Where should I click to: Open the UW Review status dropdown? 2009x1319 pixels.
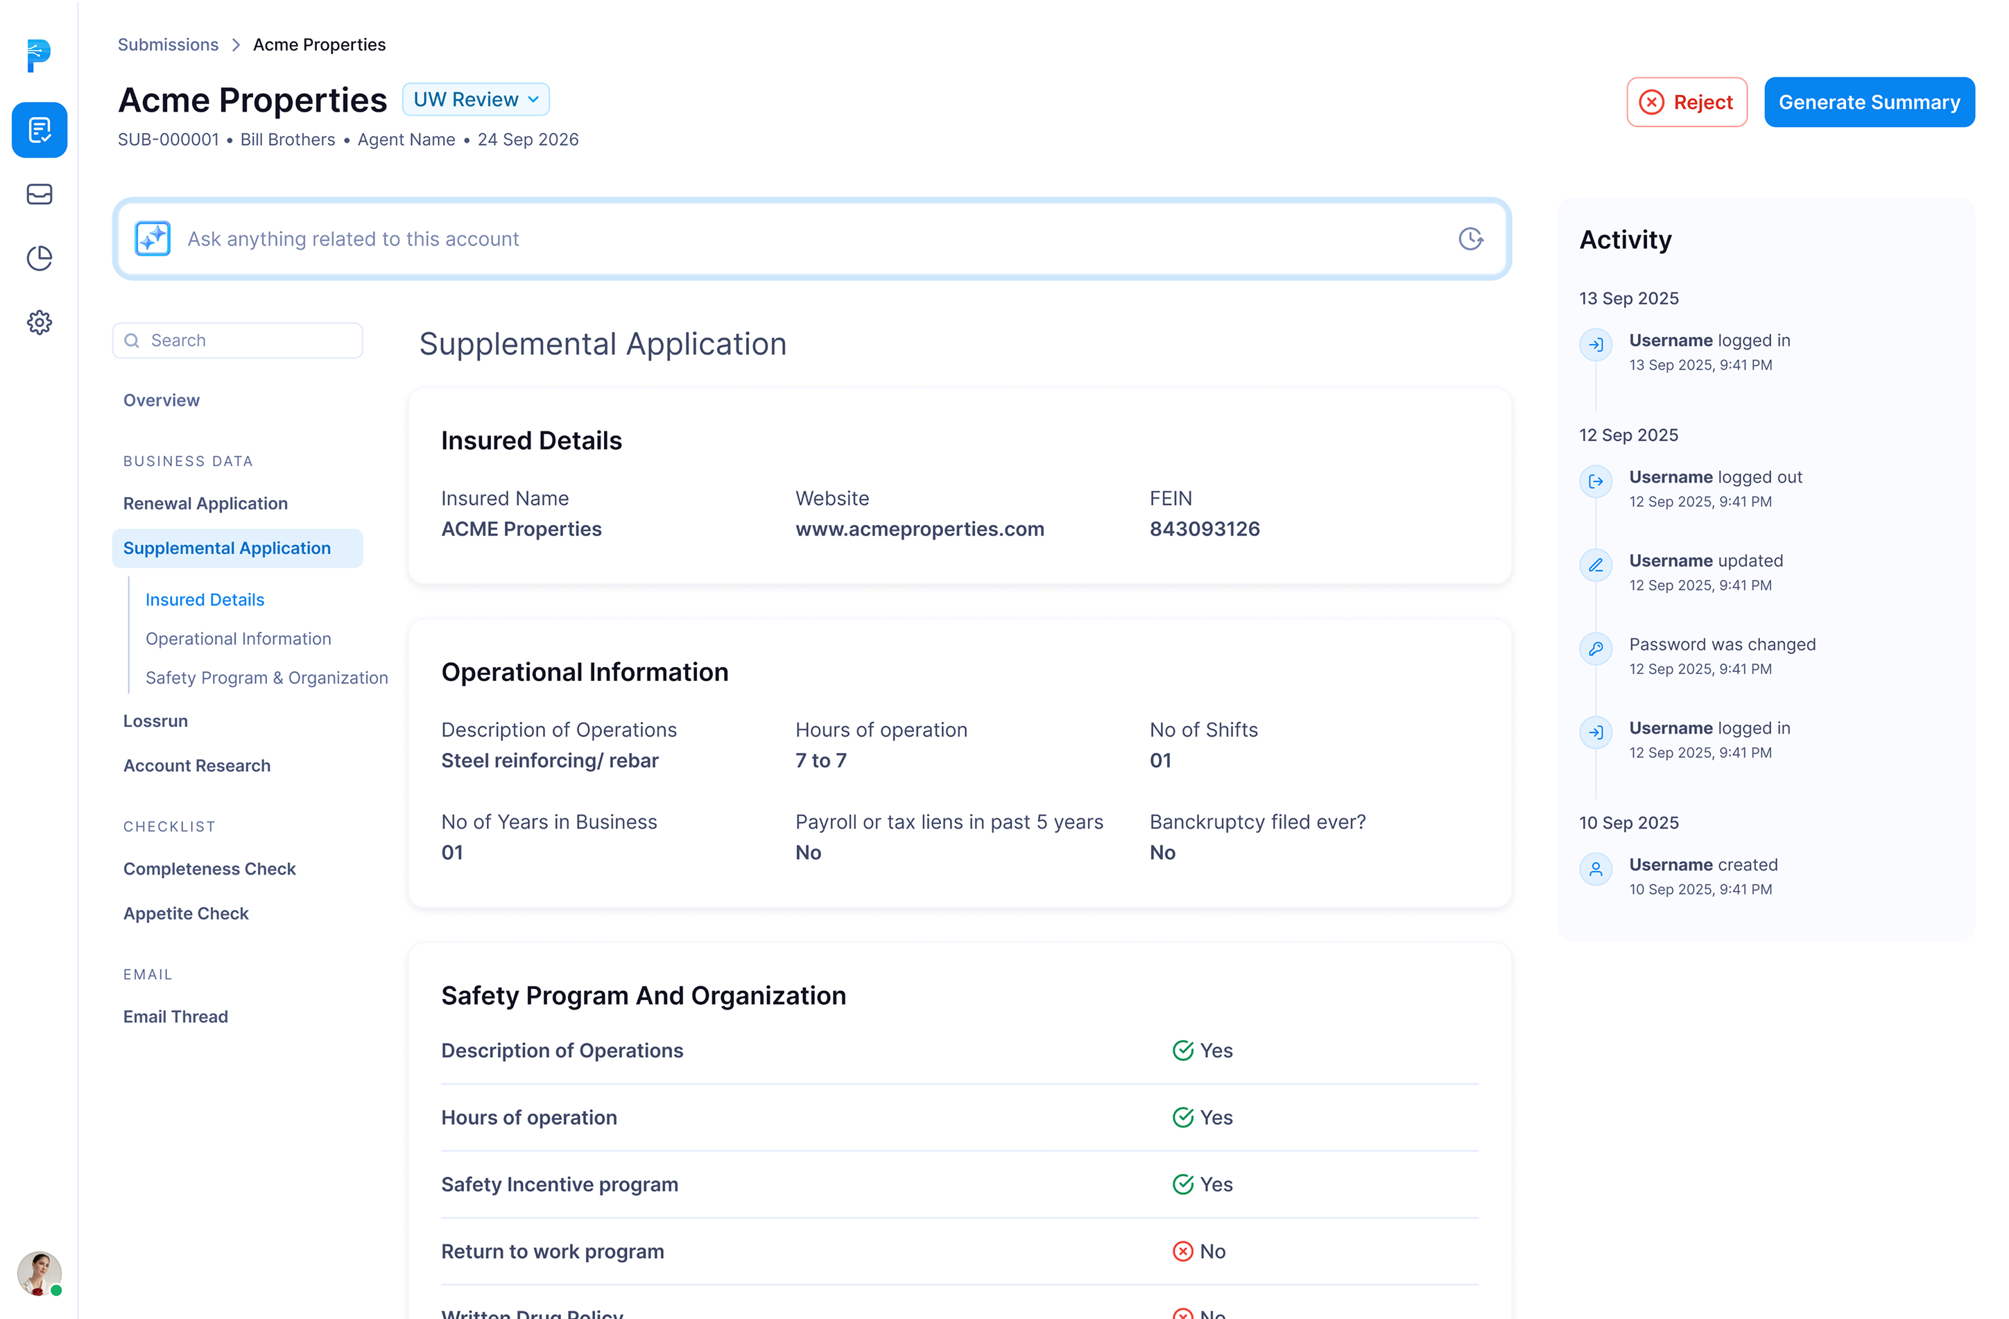[476, 100]
